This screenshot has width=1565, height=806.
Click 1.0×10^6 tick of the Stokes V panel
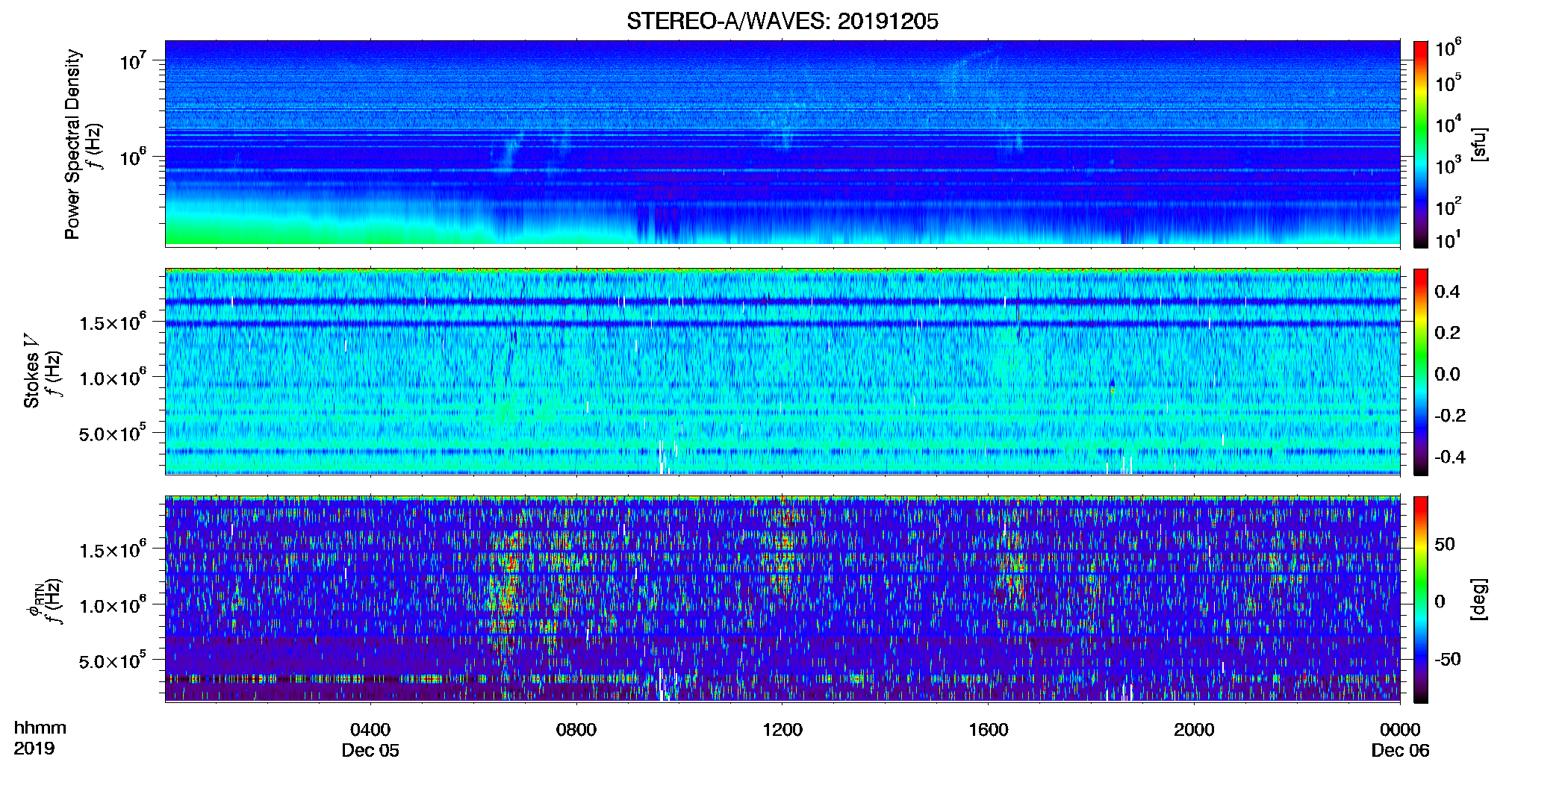[x=113, y=378]
